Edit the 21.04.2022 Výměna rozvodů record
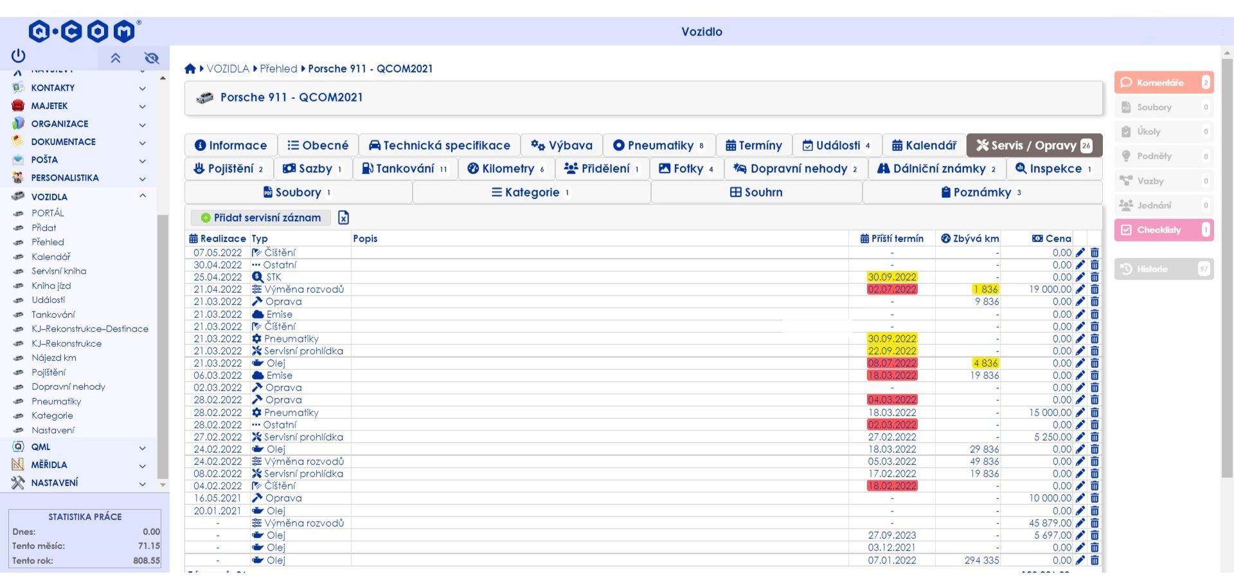The image size is (1234, 587). click(1080, 290)
